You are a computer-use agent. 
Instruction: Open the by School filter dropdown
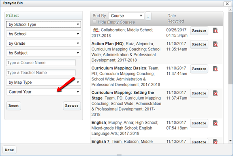(x=43, y=34)
